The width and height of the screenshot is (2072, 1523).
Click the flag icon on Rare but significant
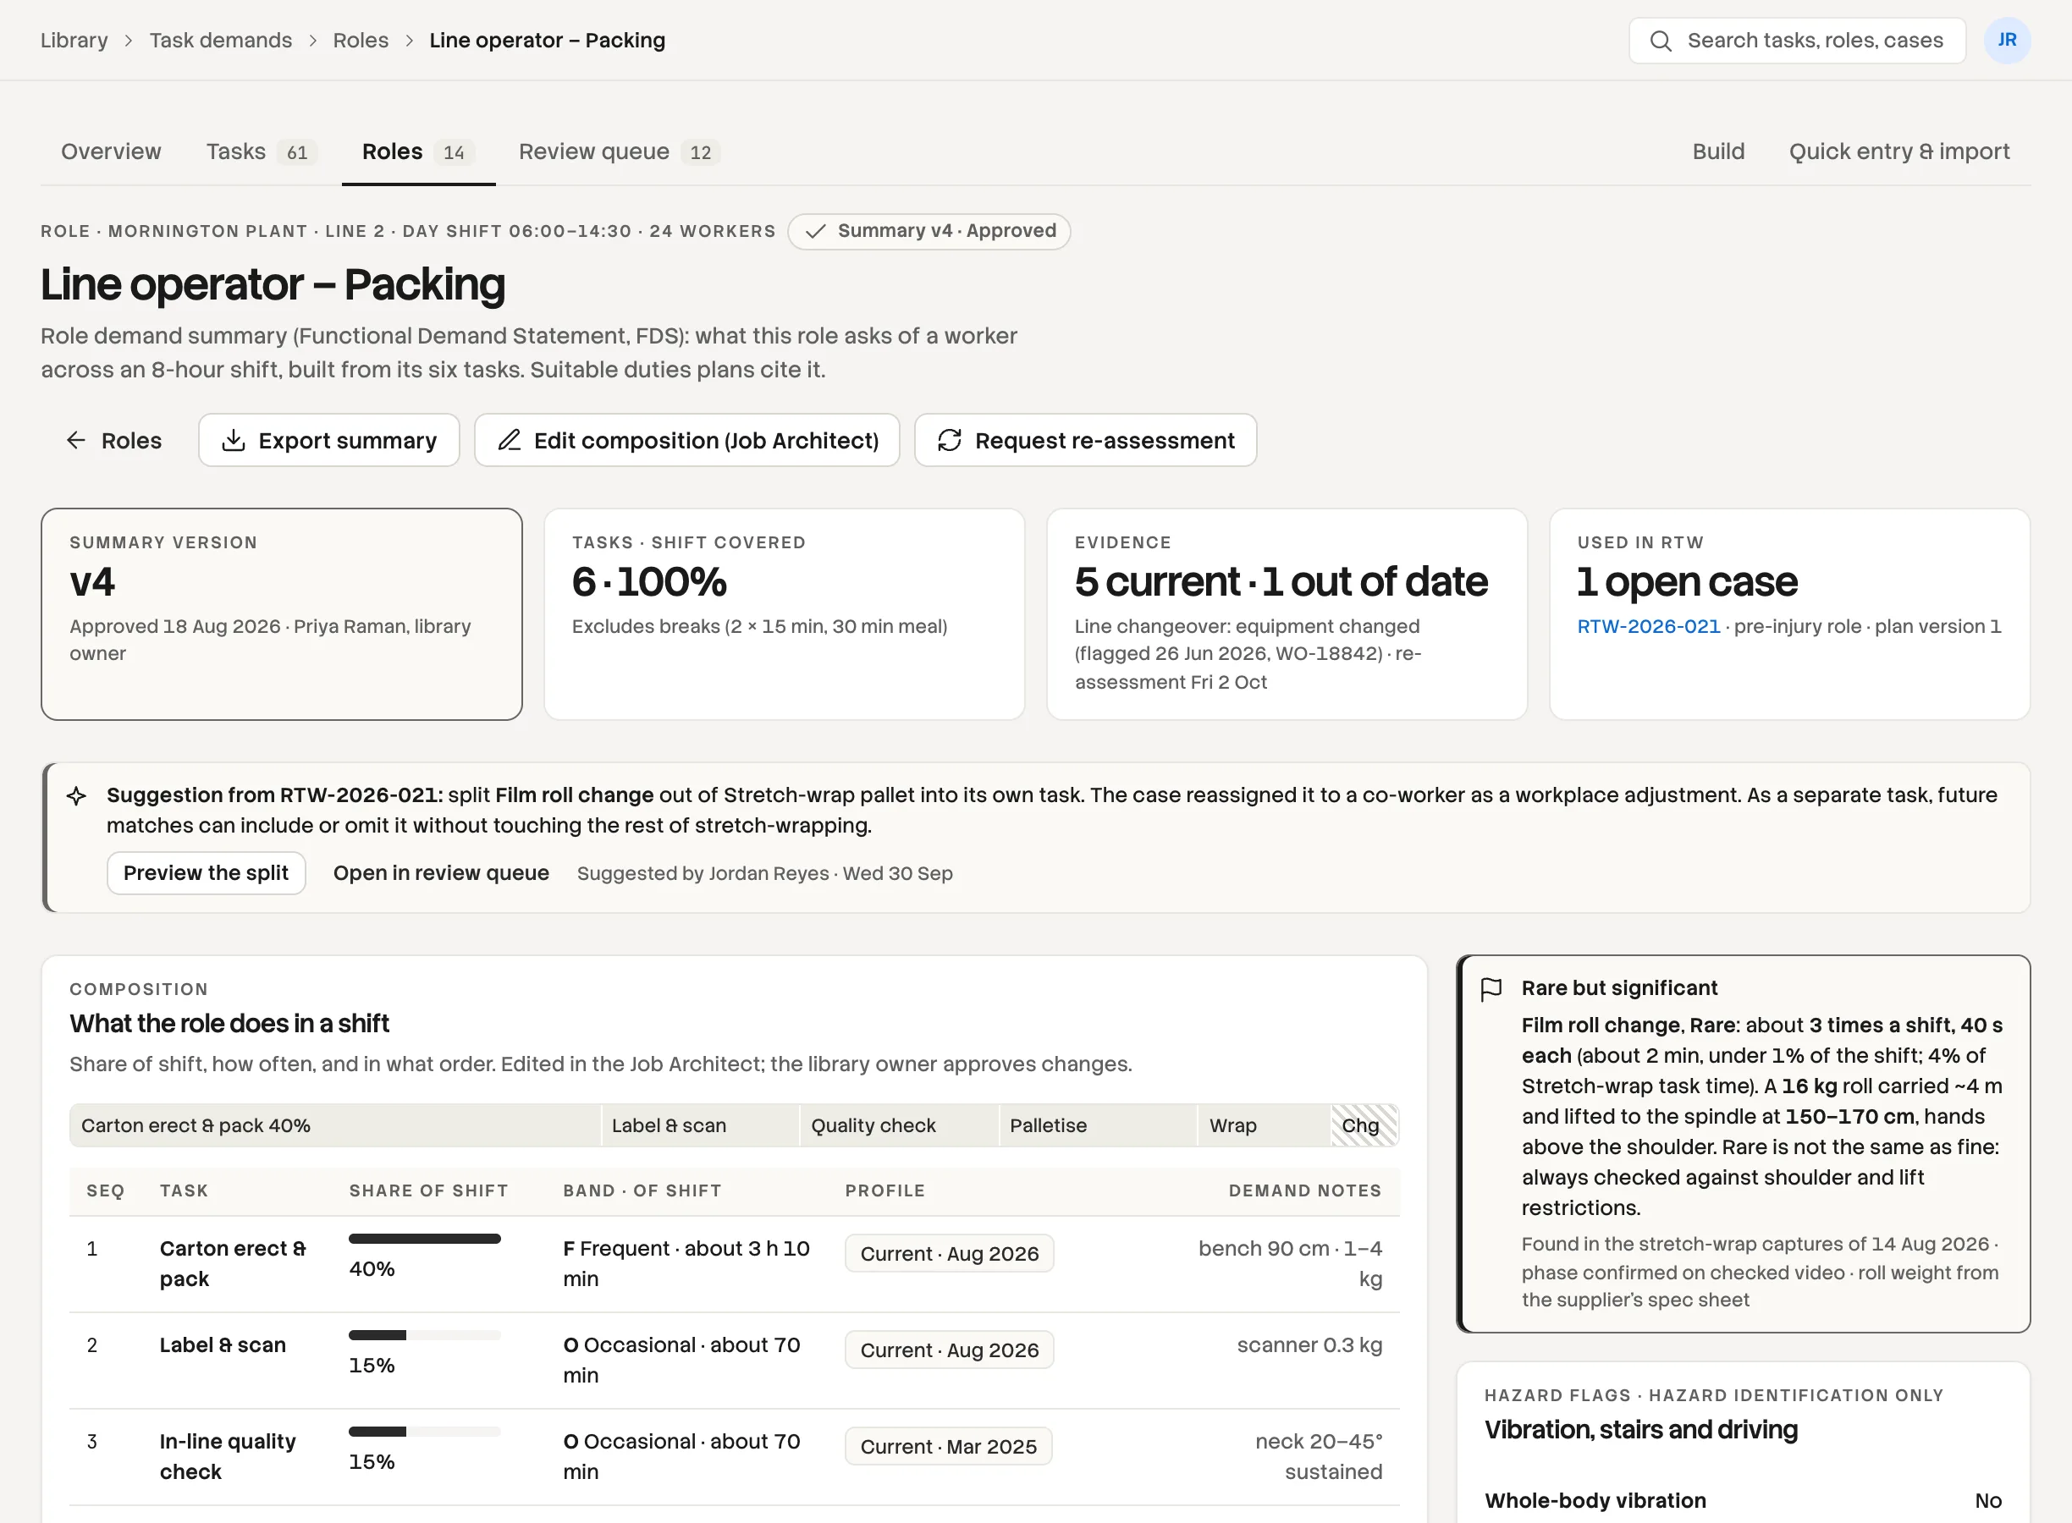tap(1491, 989)
